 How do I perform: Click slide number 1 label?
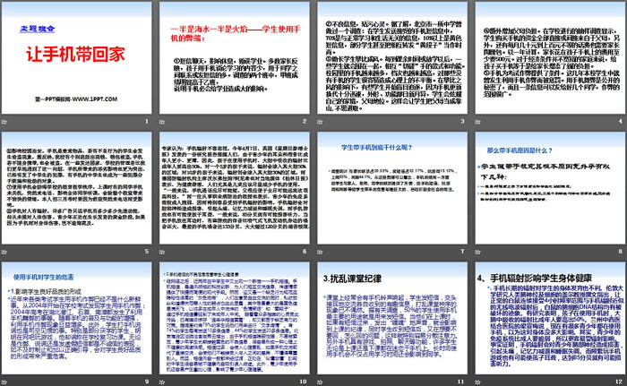148,121
